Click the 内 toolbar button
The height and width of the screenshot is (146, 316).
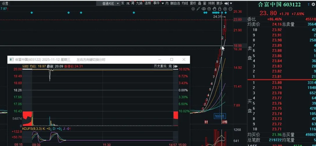click(167, 3)
